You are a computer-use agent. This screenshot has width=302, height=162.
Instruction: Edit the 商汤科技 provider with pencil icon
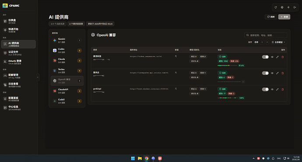[277, 57]
